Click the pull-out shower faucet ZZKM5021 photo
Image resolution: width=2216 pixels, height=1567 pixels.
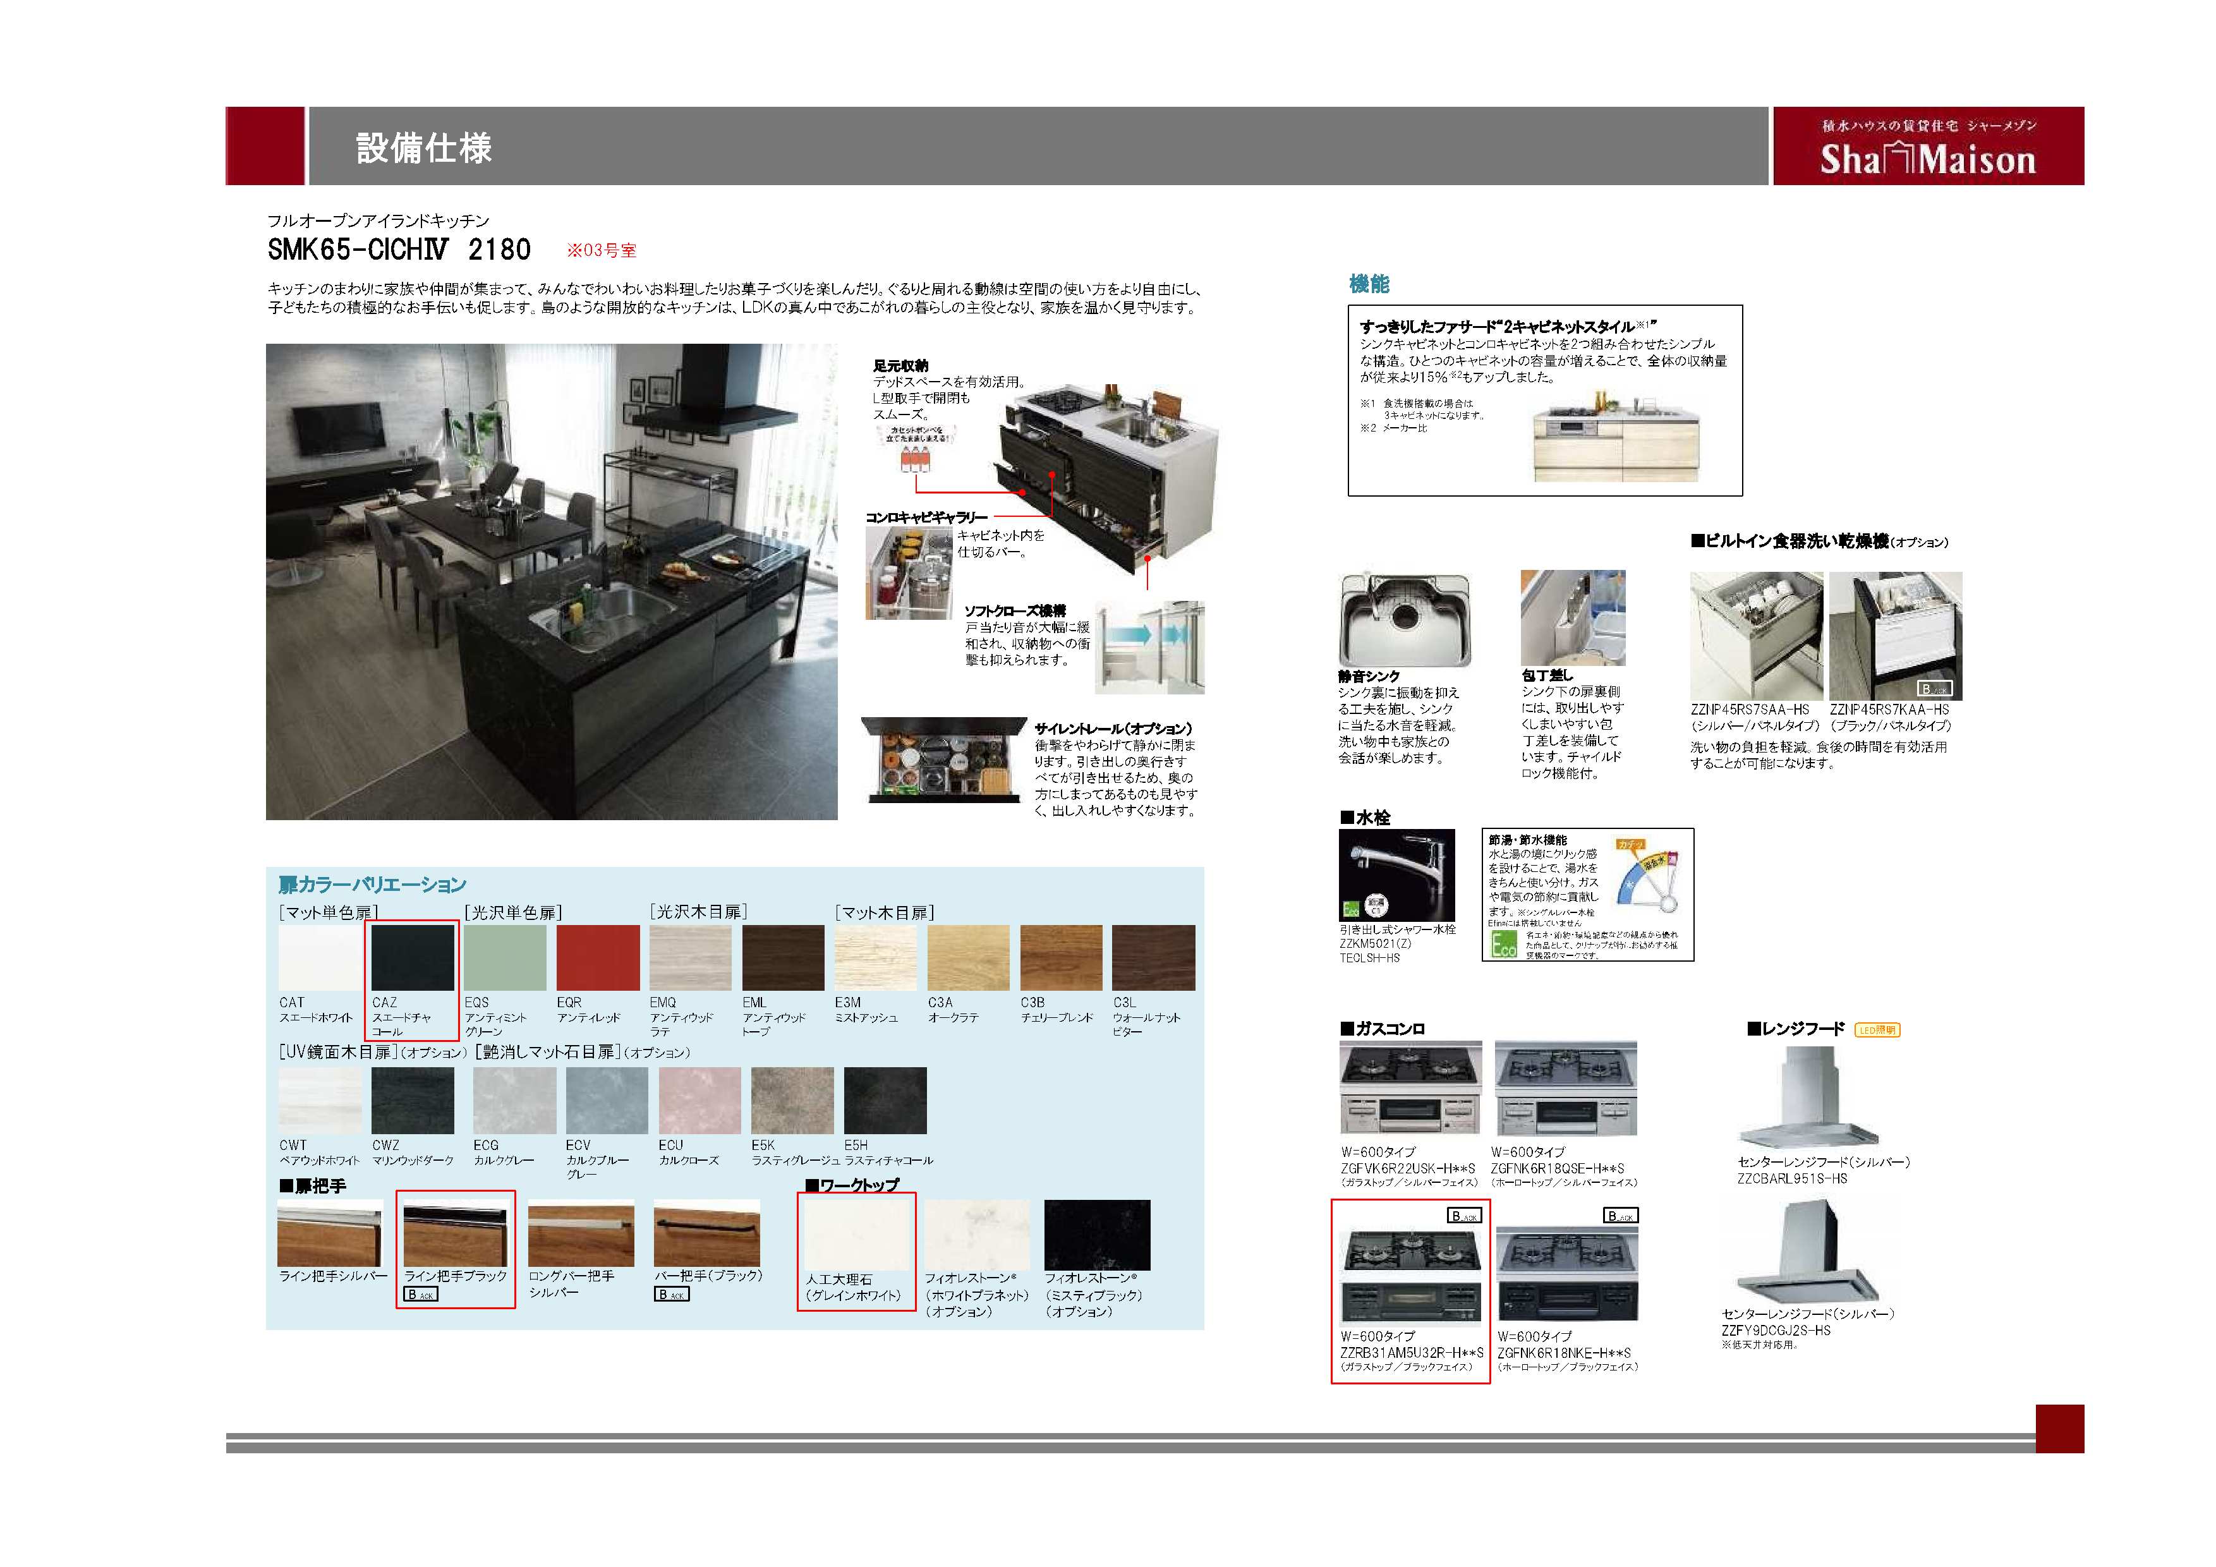click(1396, 874)
